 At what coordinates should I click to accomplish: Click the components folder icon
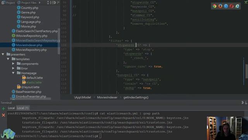point(19,64)
